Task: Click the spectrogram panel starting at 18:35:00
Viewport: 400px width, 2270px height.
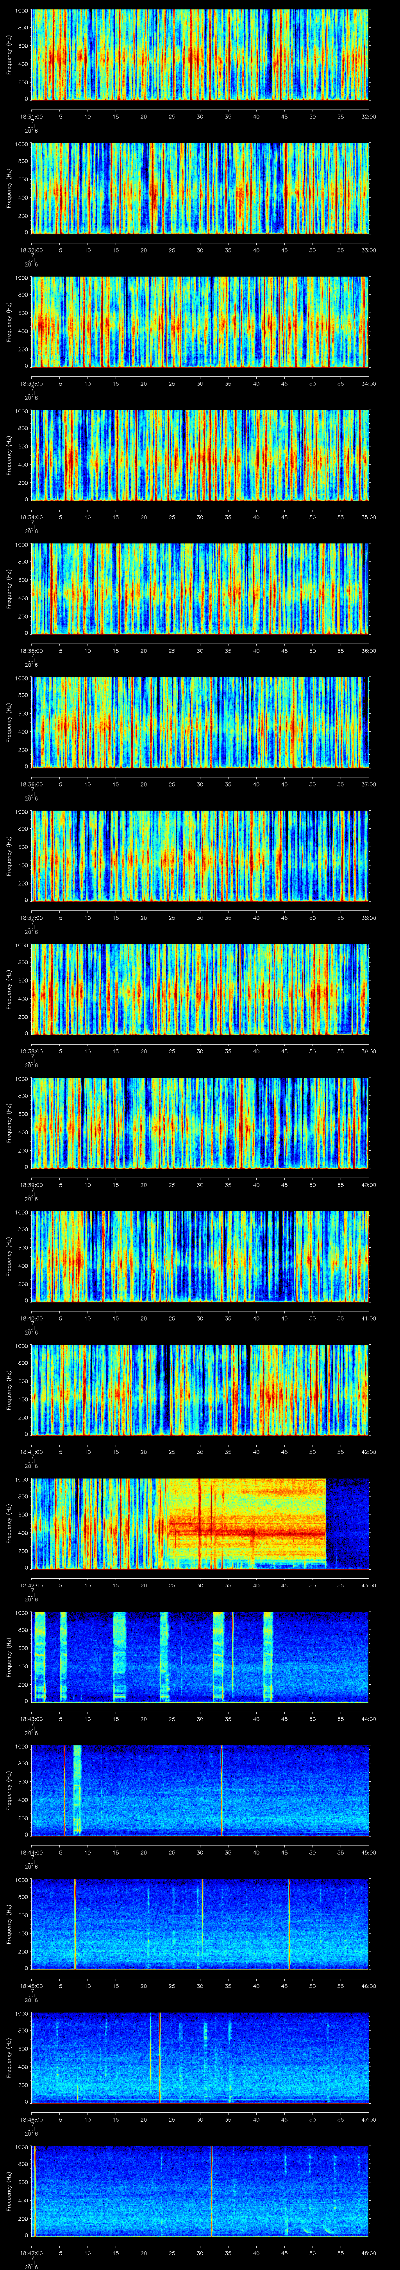Action: (x=200, y=589)
